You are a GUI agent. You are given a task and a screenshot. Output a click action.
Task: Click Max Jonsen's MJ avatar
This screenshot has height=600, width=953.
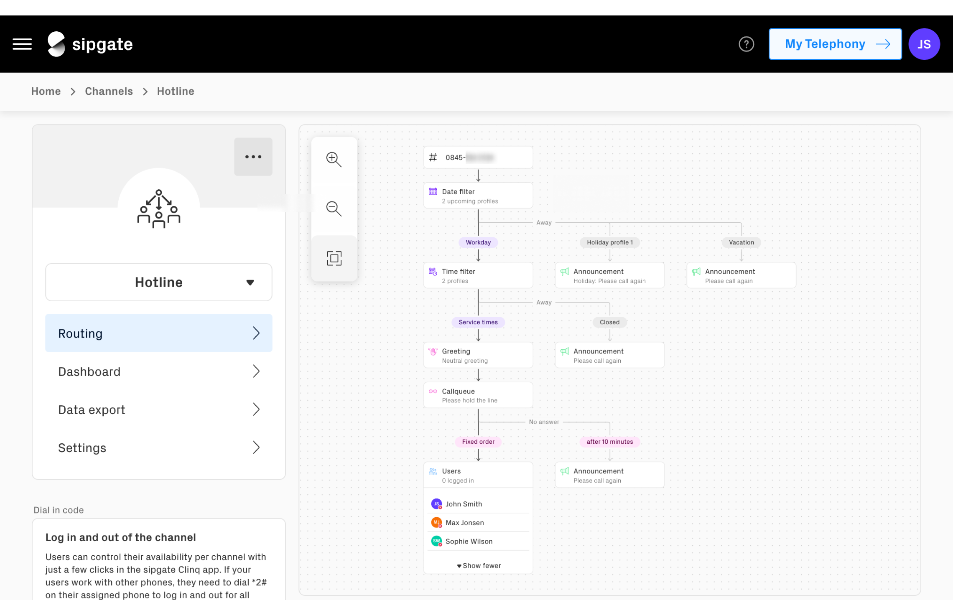point(436,522)
